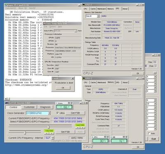This screenshot has height=154, width=165.
Task: Click the Checksum line in Super PI
Action: click(19, 80)
